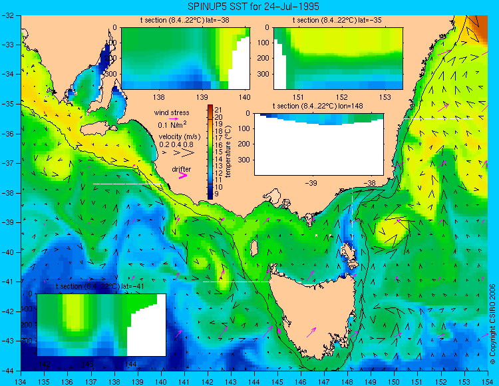Click the green 15°C colorbar segment
The width and height of the screenshot is (499, 386).
(210, 152)
